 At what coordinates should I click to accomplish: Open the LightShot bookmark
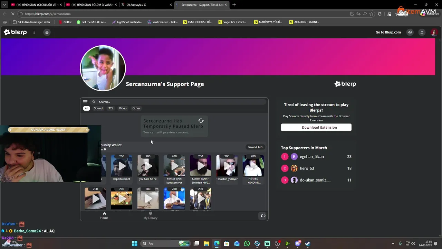[127, 22]
